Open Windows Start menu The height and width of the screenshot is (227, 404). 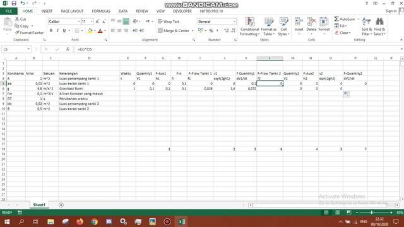coord(7,221)
